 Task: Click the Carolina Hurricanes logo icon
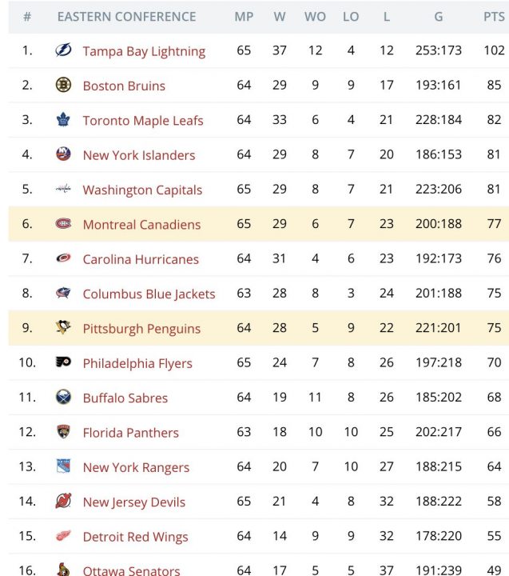pyautogui.click(x=63, y=259)
